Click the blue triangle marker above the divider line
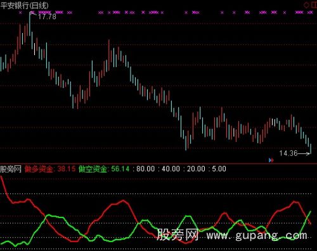 coord(270,160)
